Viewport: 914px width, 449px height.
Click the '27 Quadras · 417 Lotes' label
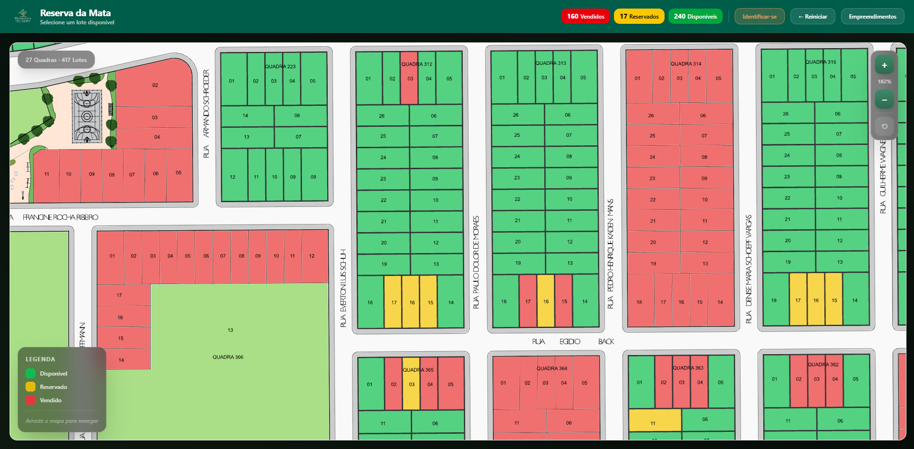[56, 60]
